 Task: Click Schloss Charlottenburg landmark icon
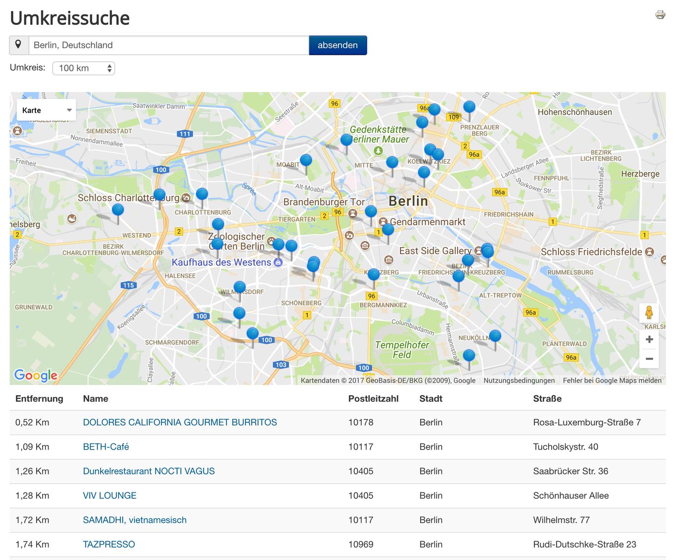click(186, 198)
